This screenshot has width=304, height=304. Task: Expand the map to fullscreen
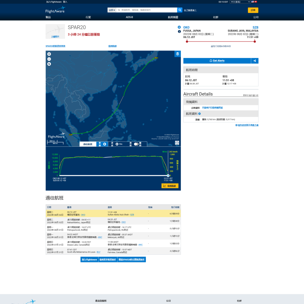click(x=177, y=143)
